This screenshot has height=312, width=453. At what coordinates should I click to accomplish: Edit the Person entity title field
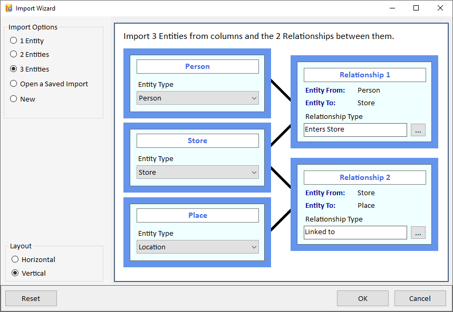pos(197,66)
